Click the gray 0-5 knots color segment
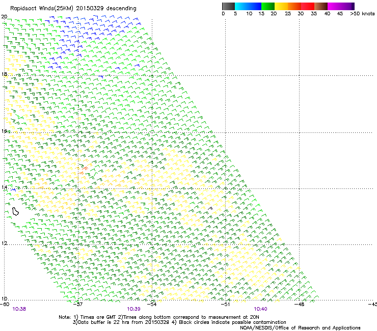The height and width of the screenshot is (331, 377). [228, 6]
